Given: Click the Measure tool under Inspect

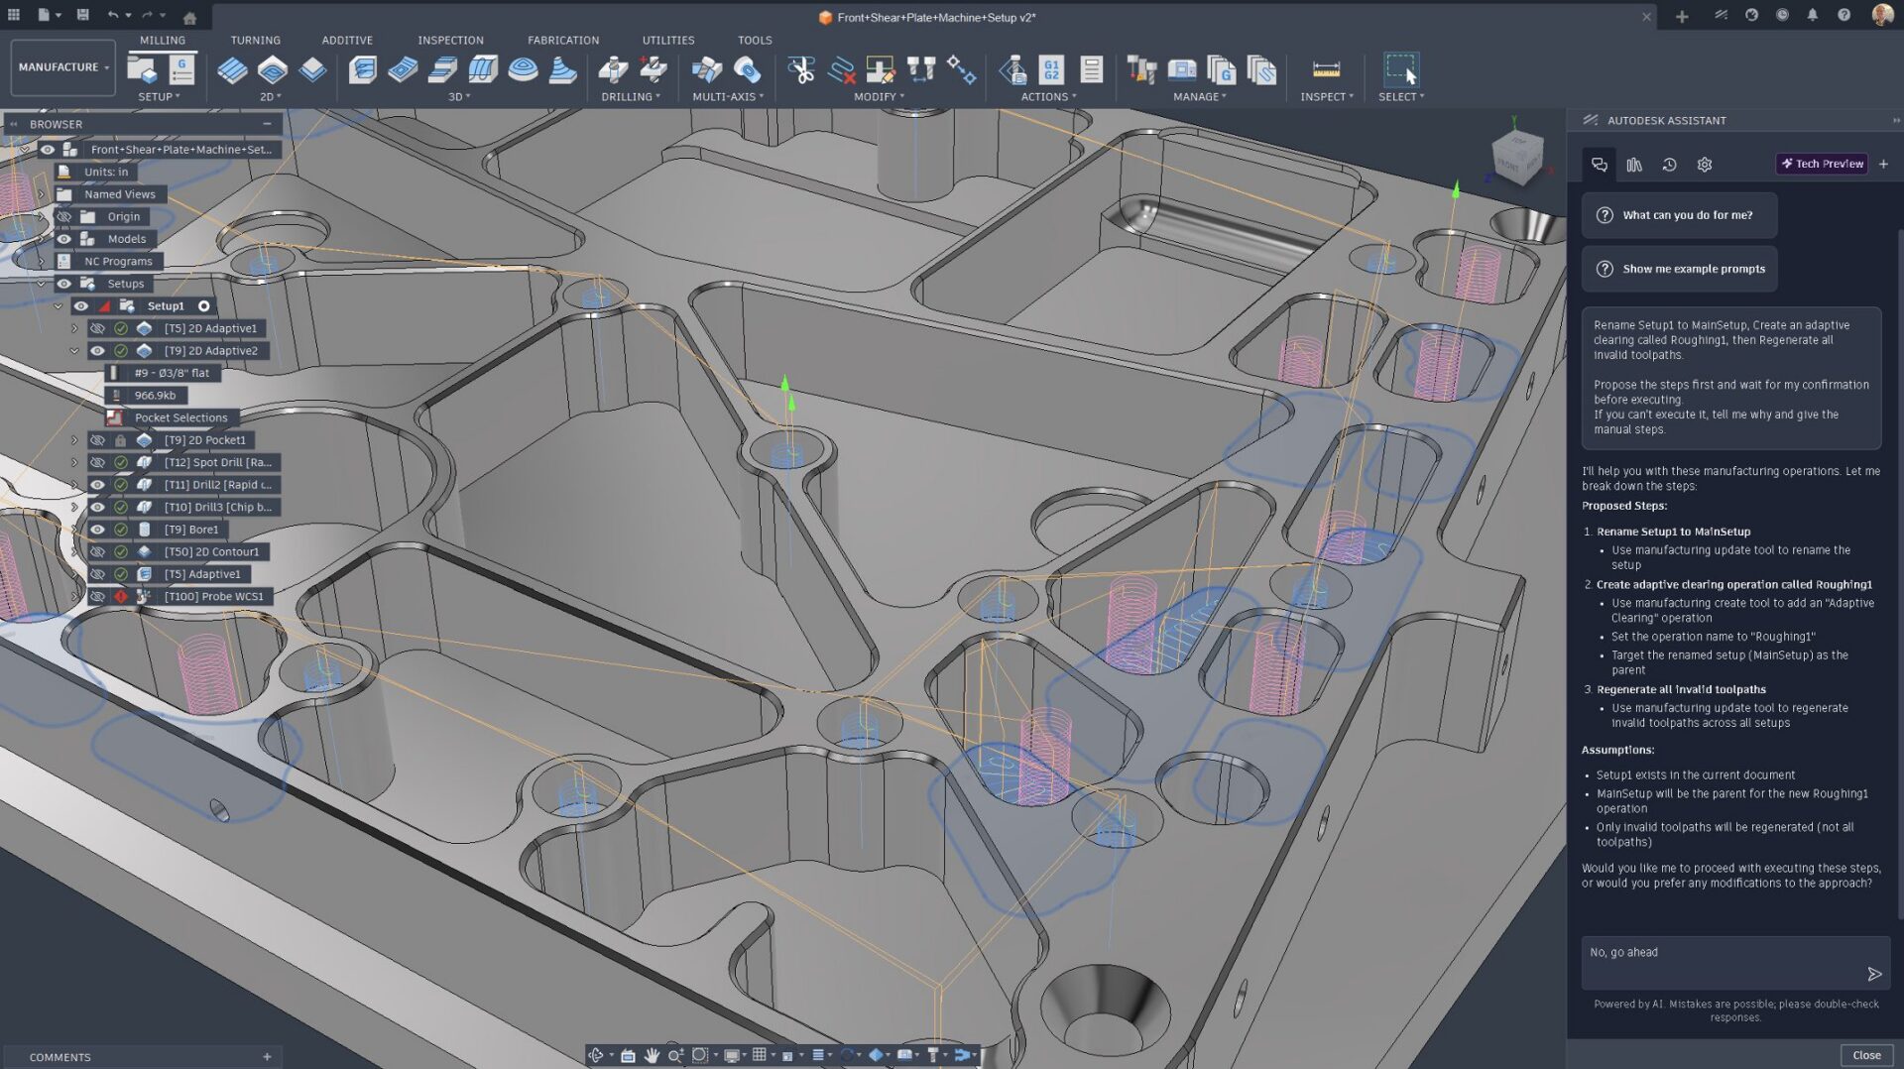Looking at the screenshot, I should (1325, 69).
